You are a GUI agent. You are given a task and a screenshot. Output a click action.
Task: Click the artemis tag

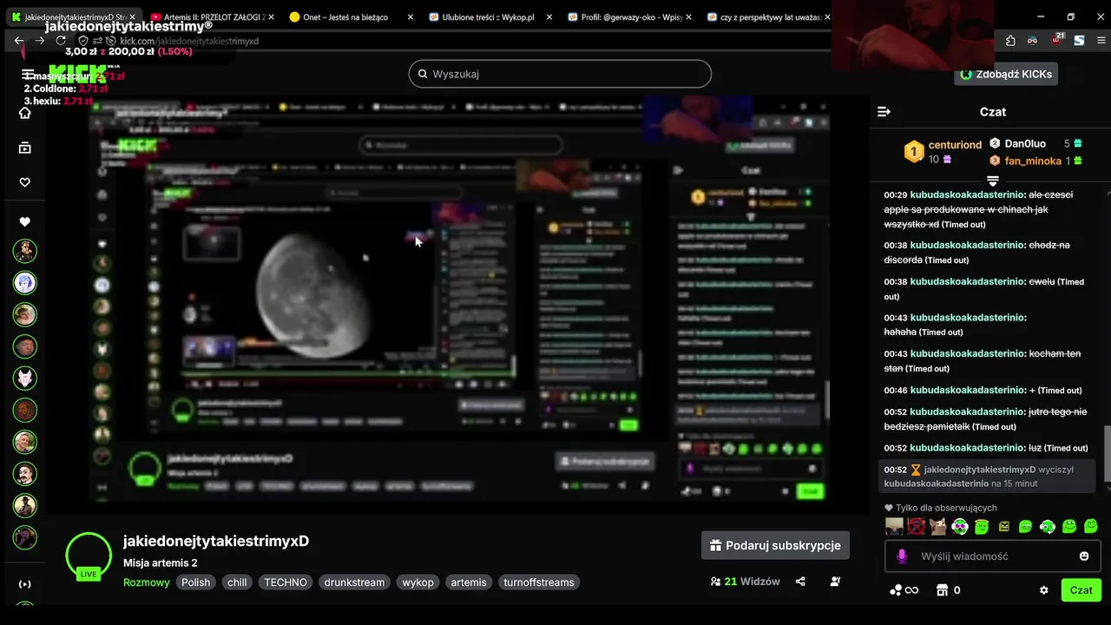469,582
